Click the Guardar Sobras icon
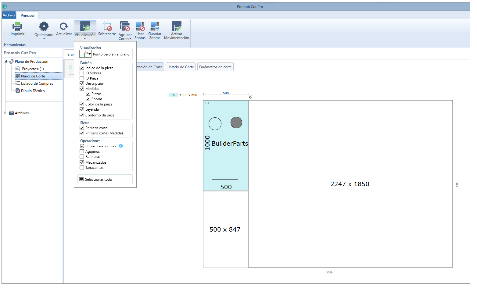Image resolution: width=477 pixels, height=288 pixels. [x=155, y=26]
